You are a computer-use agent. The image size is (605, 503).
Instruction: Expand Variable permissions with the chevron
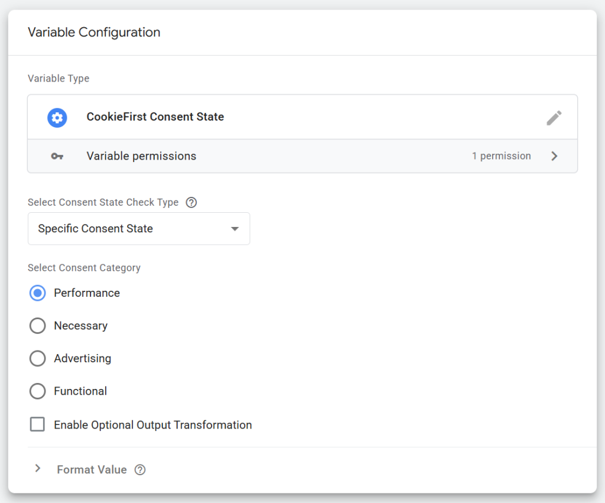click(x=554, y=156)
